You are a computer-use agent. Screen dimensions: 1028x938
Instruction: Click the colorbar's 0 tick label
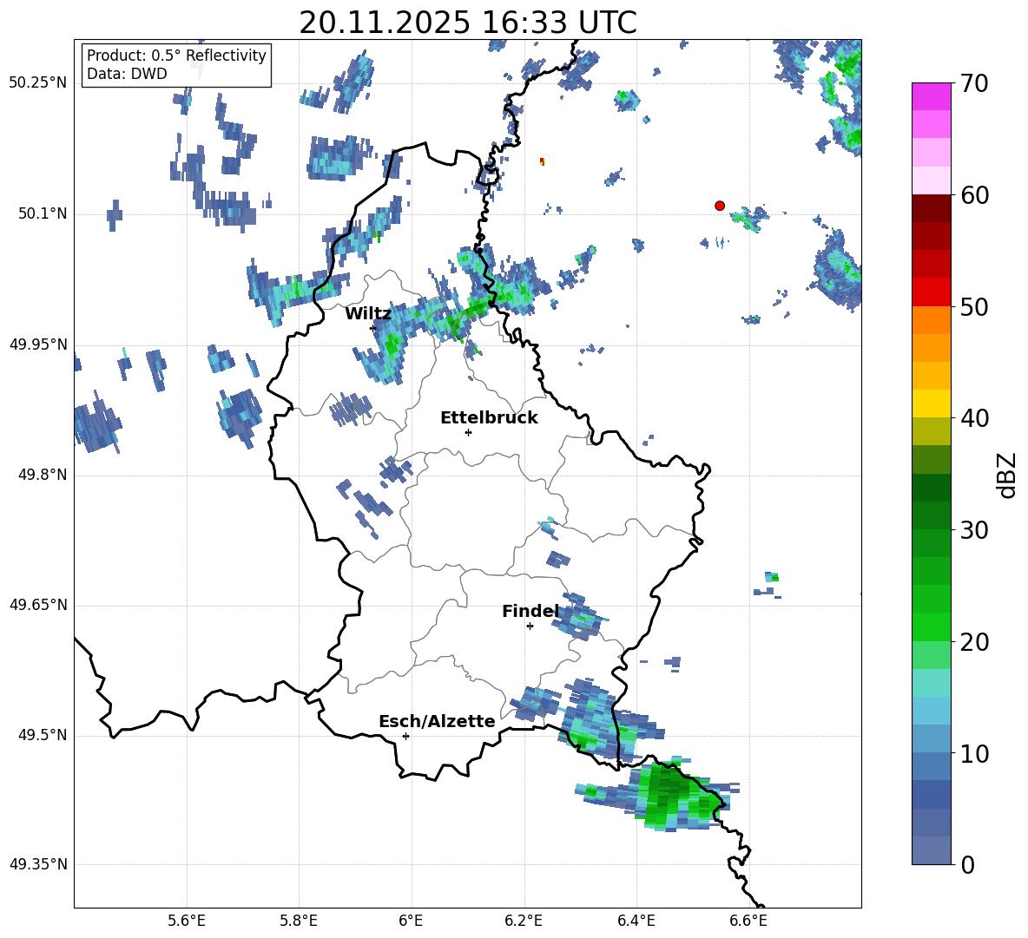pos(968,865)
